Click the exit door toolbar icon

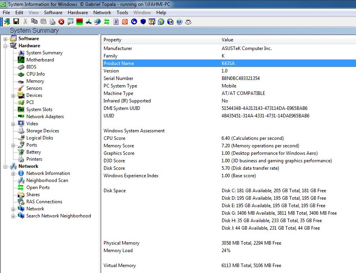pyautogui.click(x=7, y=22)
